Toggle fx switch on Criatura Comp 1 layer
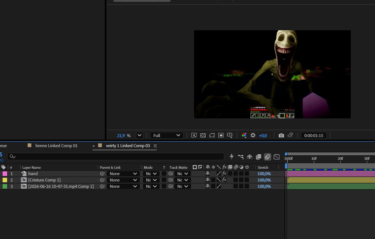This screenshot has width=375, height=239. (224, 180)
